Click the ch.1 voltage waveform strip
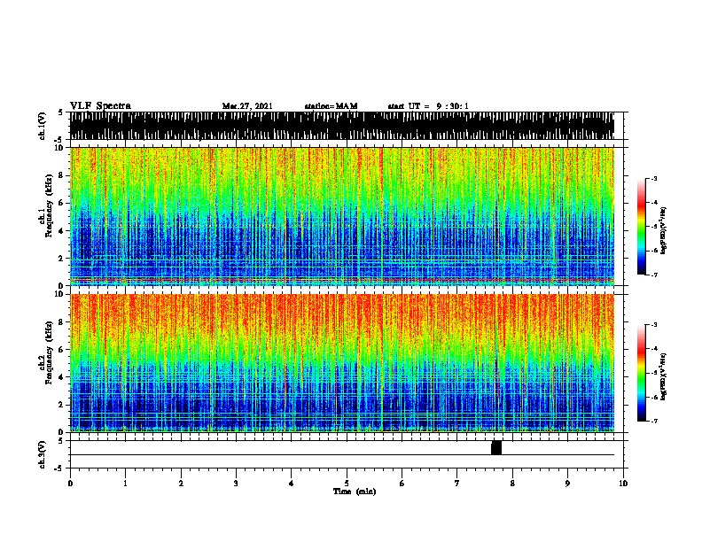Viewport: 702px width, 542px height. pos(342,126)
